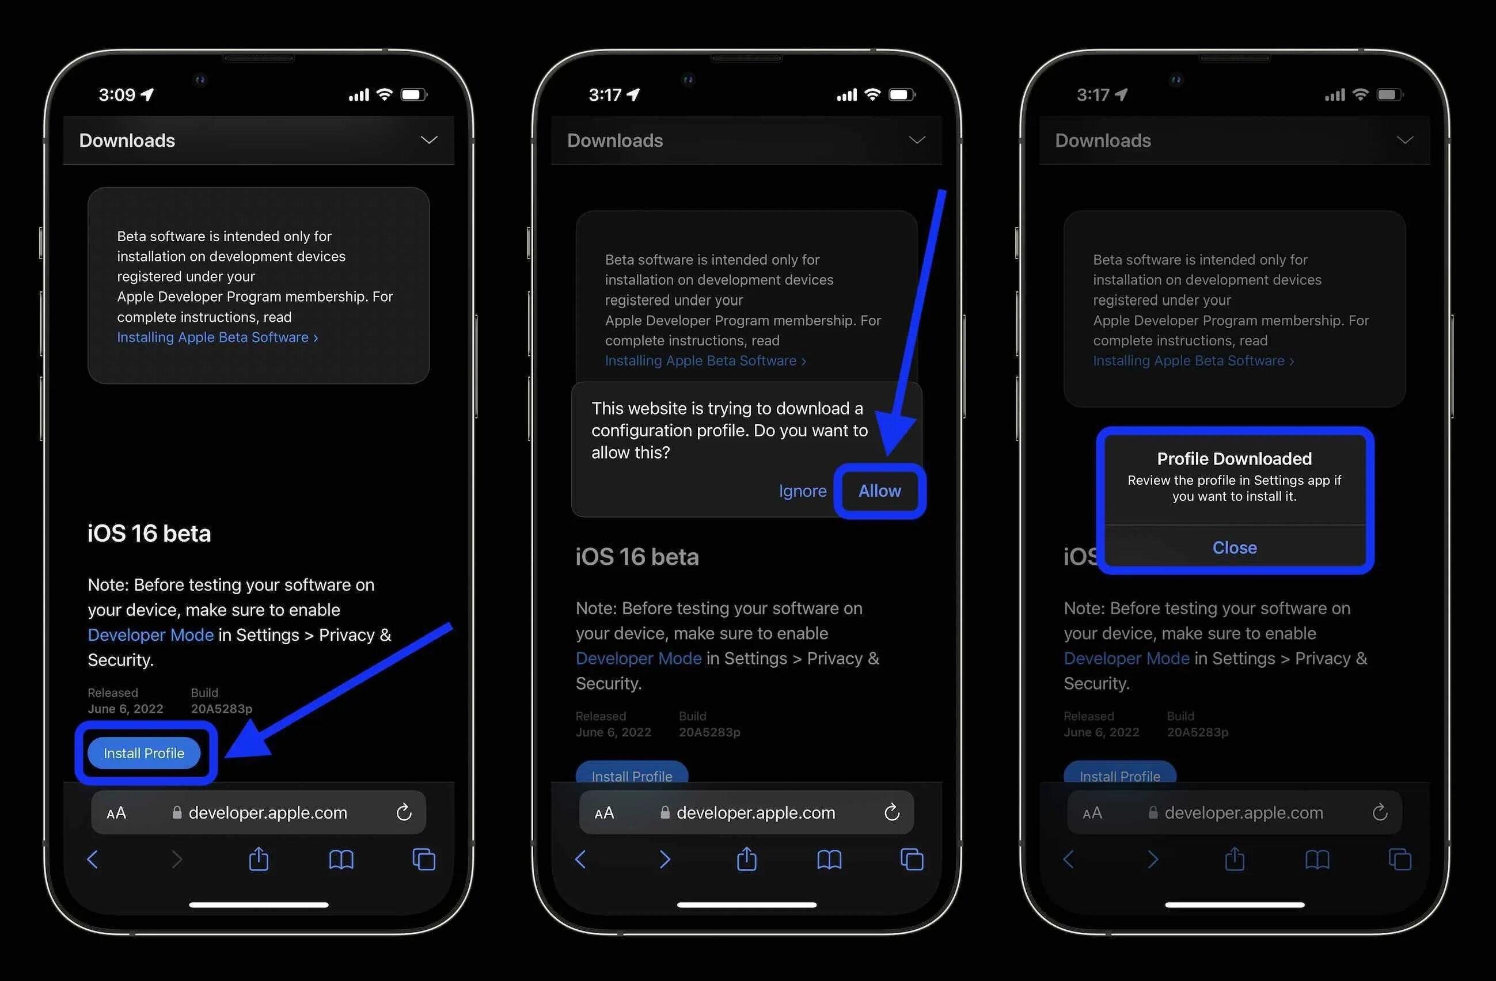Screen dimensions: 1496x981
Task: Tap the AA text size icon in address bar
Action: 116,812
